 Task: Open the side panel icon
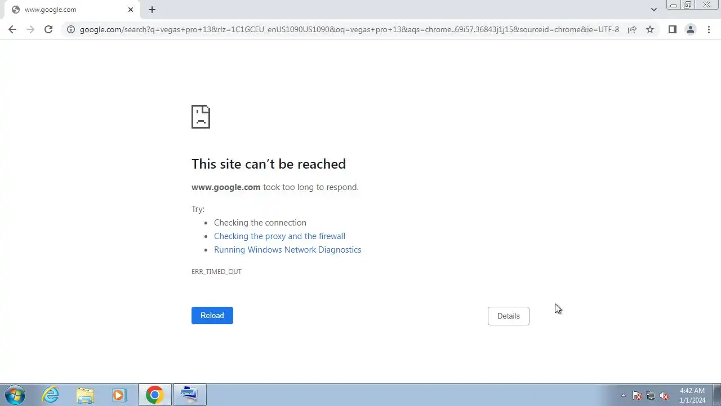pos(672,29)
